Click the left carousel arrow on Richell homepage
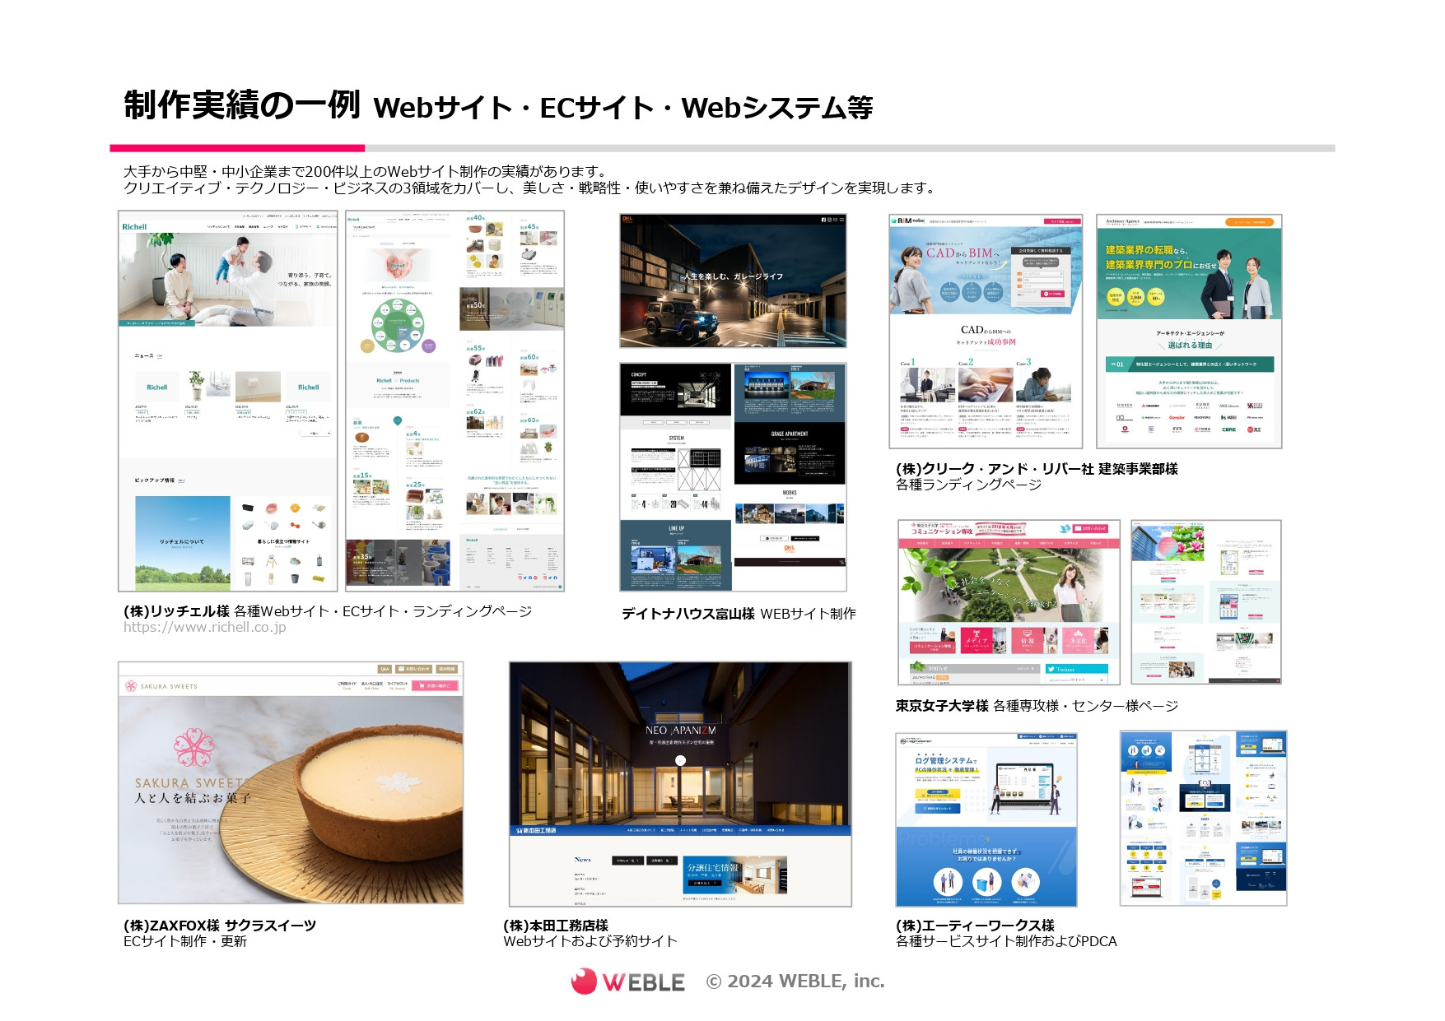 pos(123,280)
